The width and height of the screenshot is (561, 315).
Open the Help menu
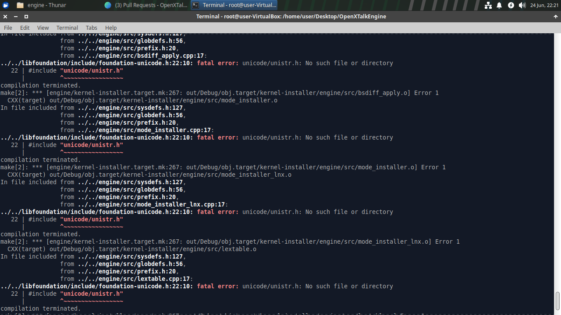point(111,28)
